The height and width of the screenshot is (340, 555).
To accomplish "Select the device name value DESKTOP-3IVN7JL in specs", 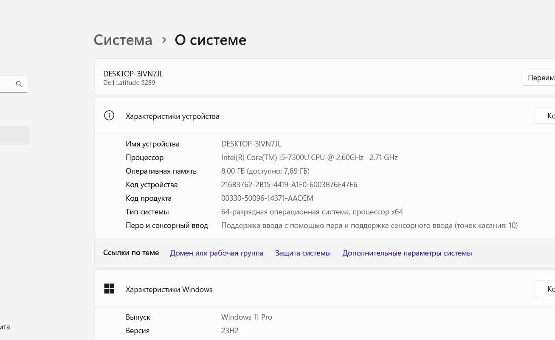I will (251, 144).
